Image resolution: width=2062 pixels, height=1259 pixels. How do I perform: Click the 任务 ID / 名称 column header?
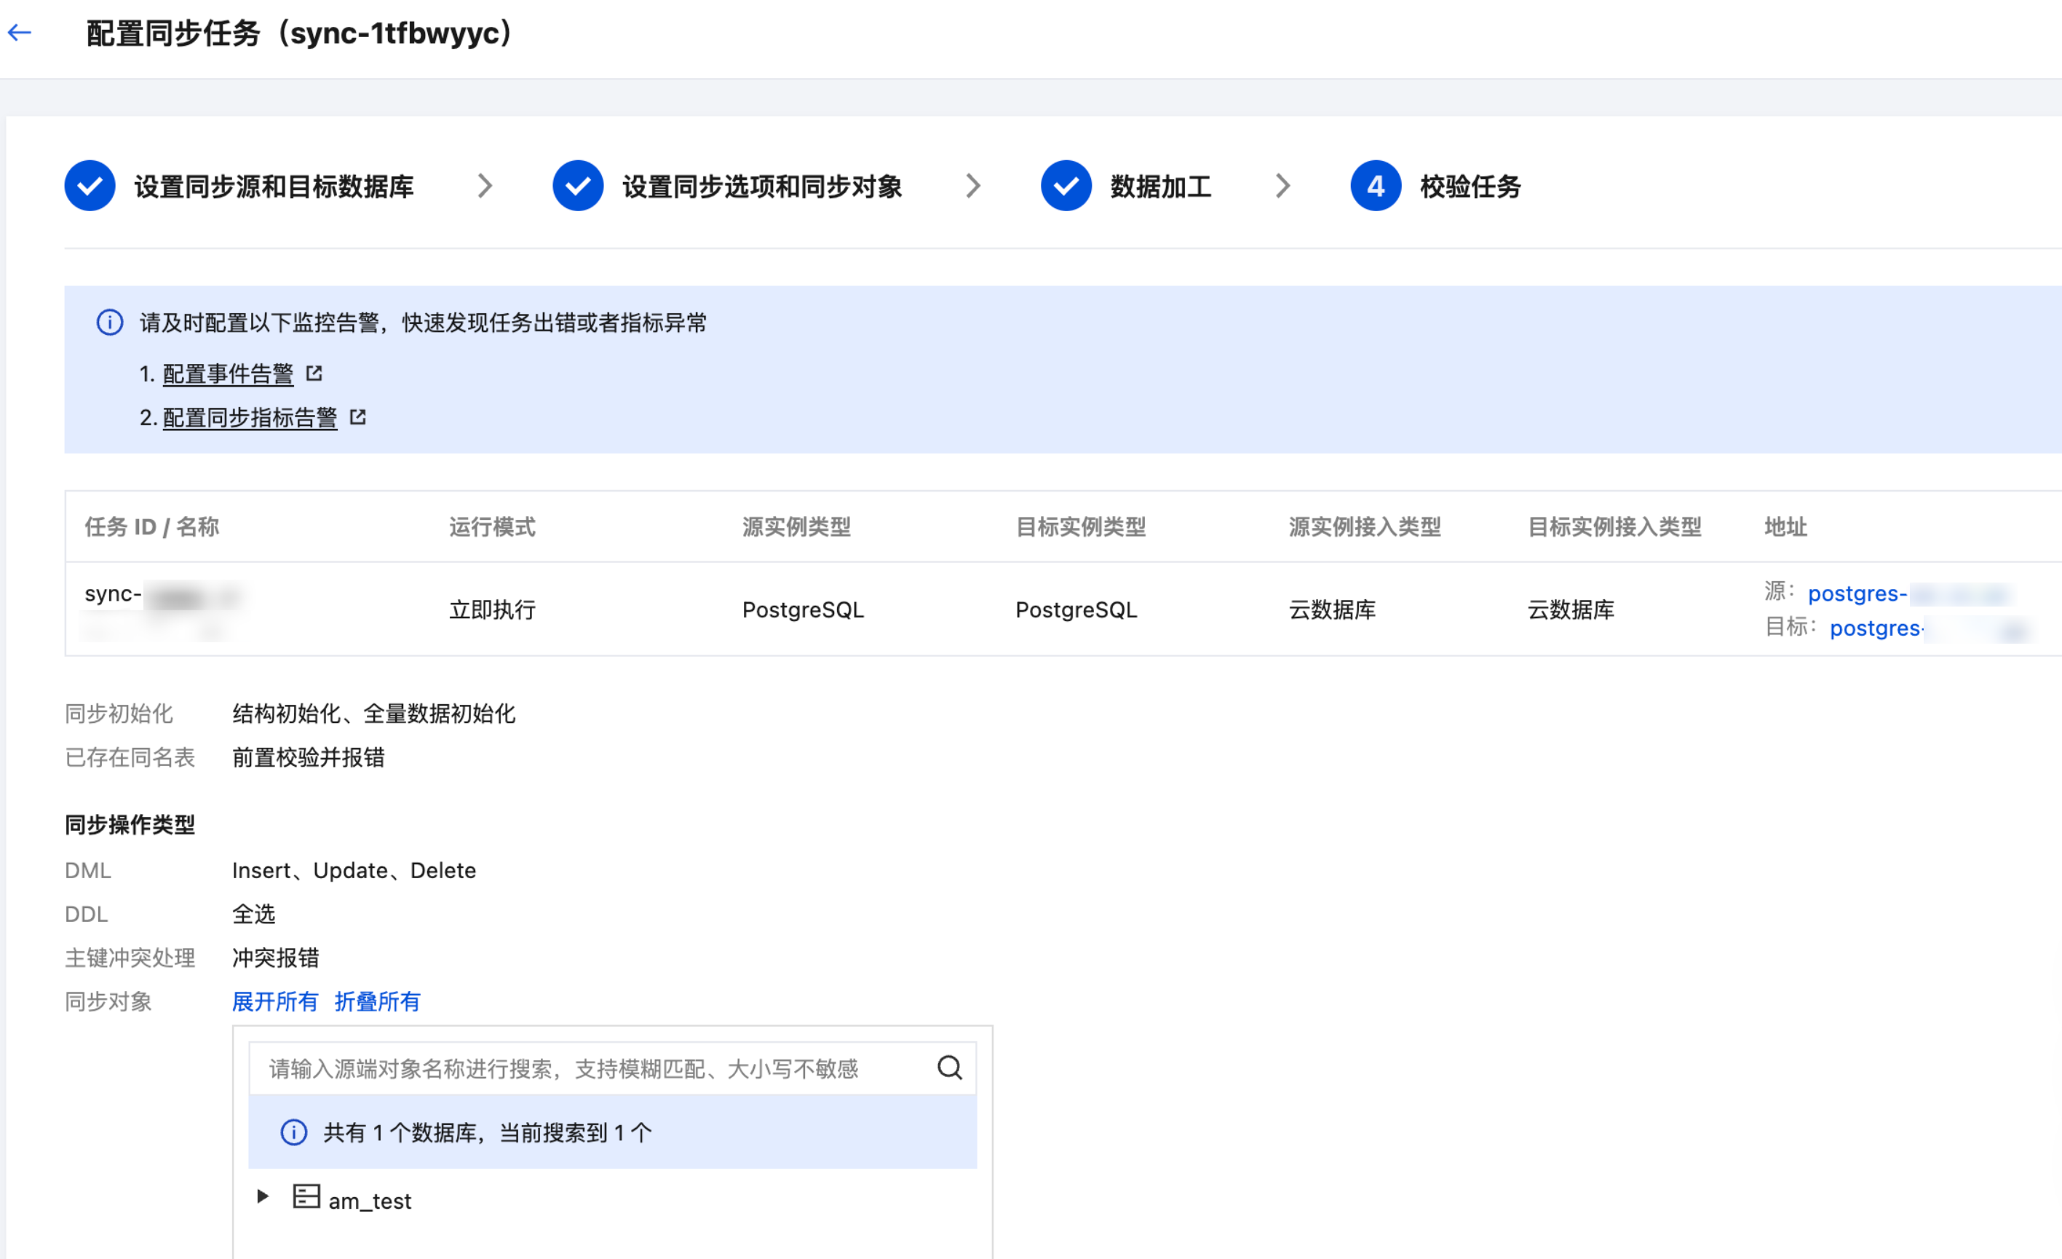[151, 526]
